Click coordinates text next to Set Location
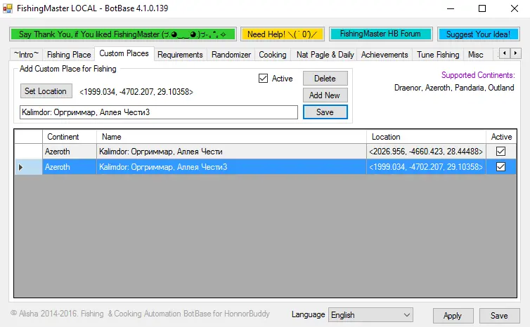 coord(136,92)
